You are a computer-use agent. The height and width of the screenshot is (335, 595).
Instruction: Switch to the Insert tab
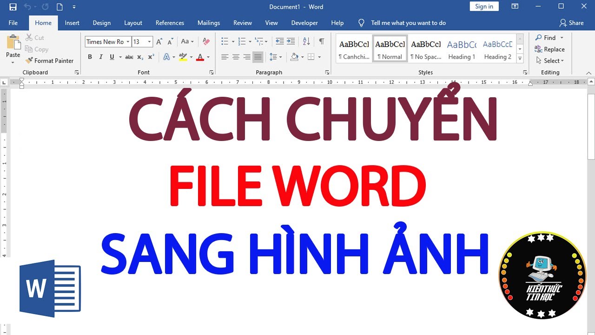click(x=72, y=23)
